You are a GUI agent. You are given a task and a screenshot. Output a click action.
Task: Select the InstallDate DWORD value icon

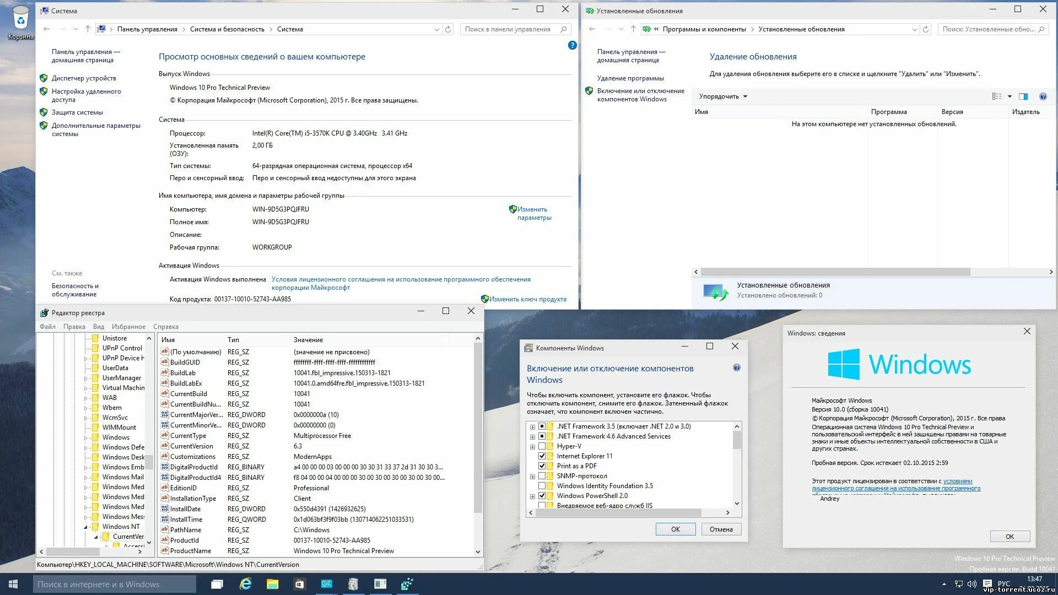click(164, 509)
